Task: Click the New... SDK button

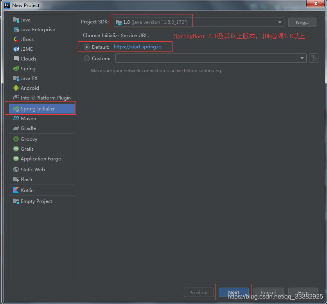Action: [302, 22]
